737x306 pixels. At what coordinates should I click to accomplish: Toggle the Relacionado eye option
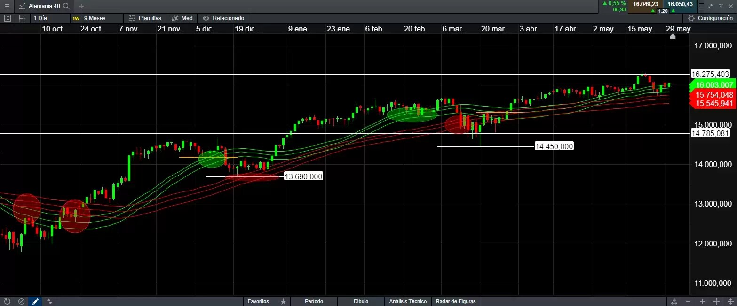[223, 18]
